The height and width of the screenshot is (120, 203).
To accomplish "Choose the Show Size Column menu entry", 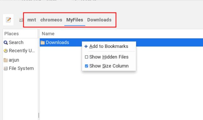I will (109, 66).
